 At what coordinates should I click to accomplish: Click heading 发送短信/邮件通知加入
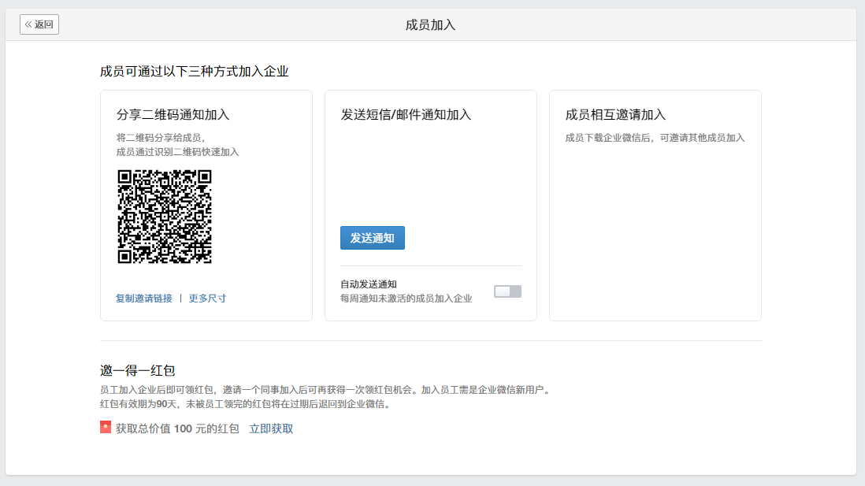tap(406, 115)
